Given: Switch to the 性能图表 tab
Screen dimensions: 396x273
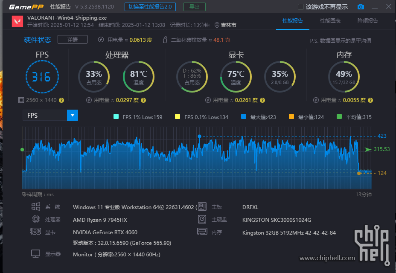Looking at the screenshot, I should (330, 21).
